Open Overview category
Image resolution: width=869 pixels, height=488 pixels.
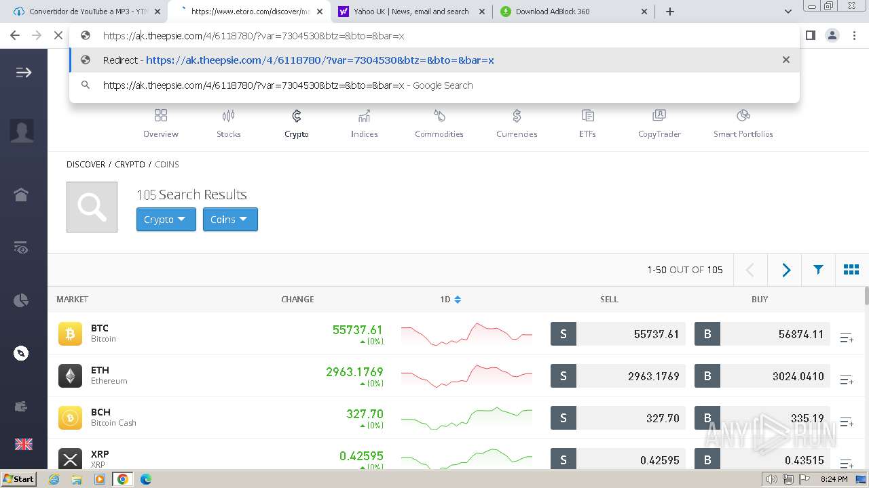(161, 123)
